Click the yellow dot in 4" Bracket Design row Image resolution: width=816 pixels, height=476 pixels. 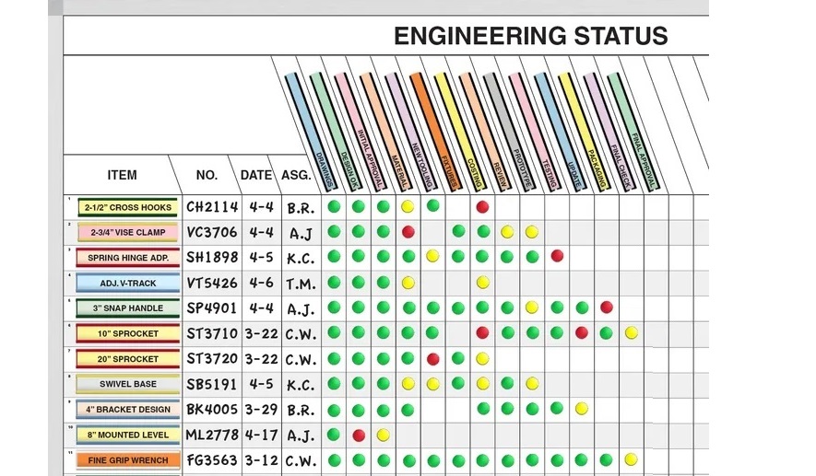point(582,409)
